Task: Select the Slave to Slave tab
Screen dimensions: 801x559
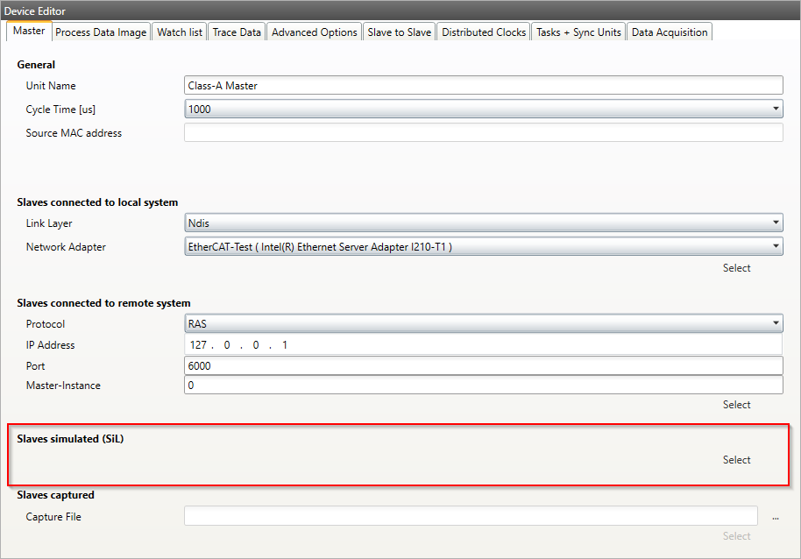Action: pyautogui.click(x=399, y=32)
